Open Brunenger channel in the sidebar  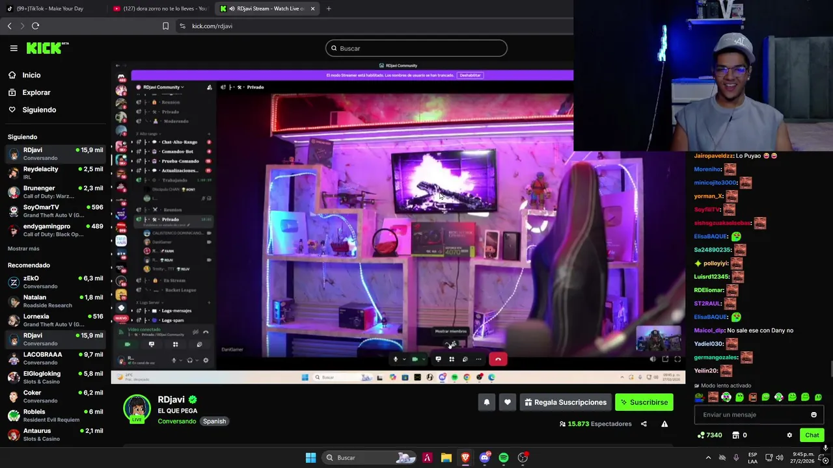point(55,192)
